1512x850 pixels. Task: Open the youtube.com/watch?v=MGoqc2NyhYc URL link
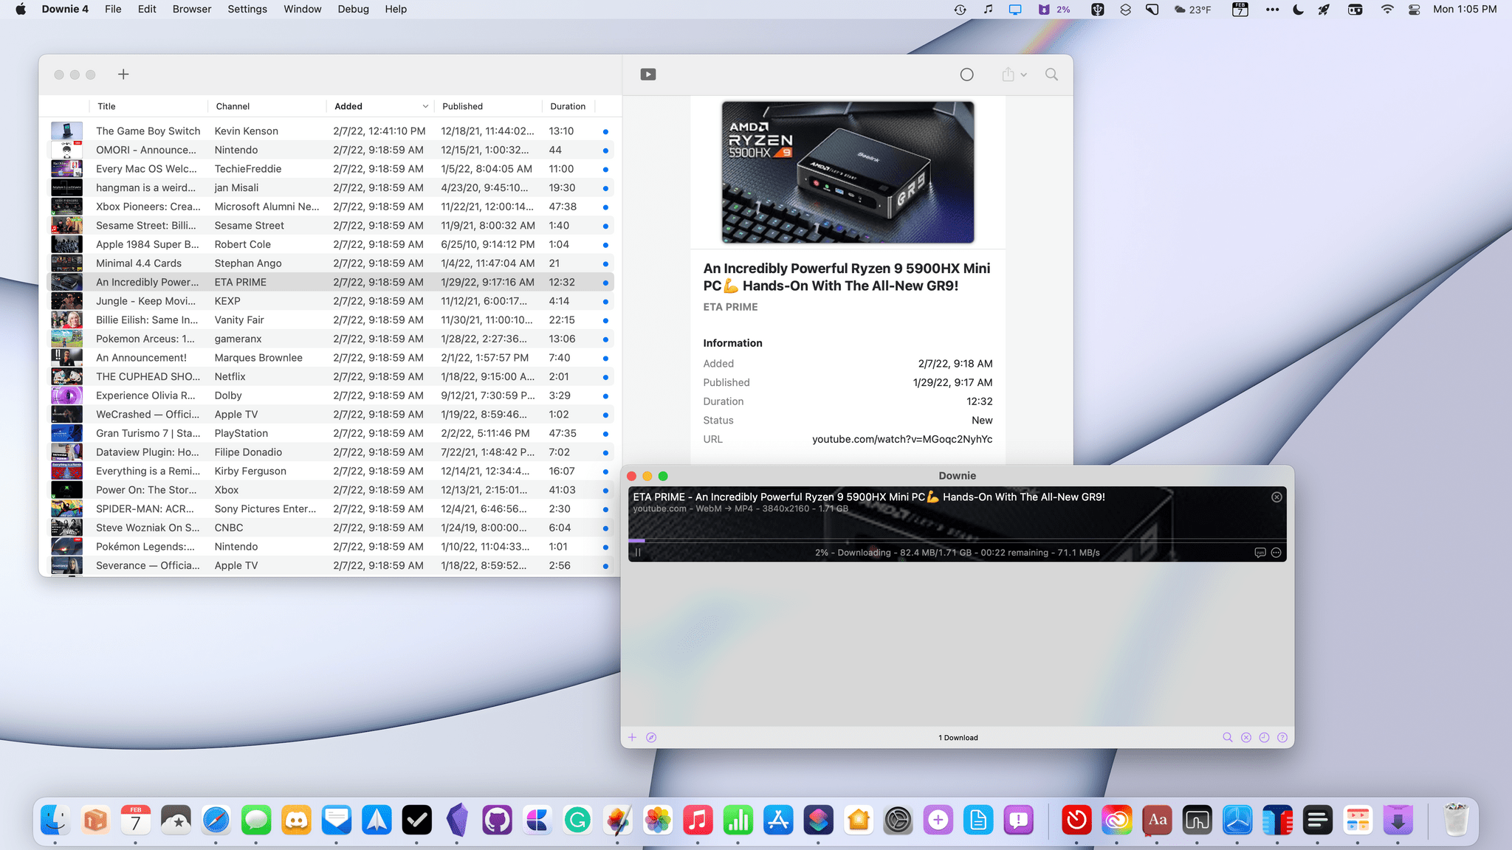point(902,439)
